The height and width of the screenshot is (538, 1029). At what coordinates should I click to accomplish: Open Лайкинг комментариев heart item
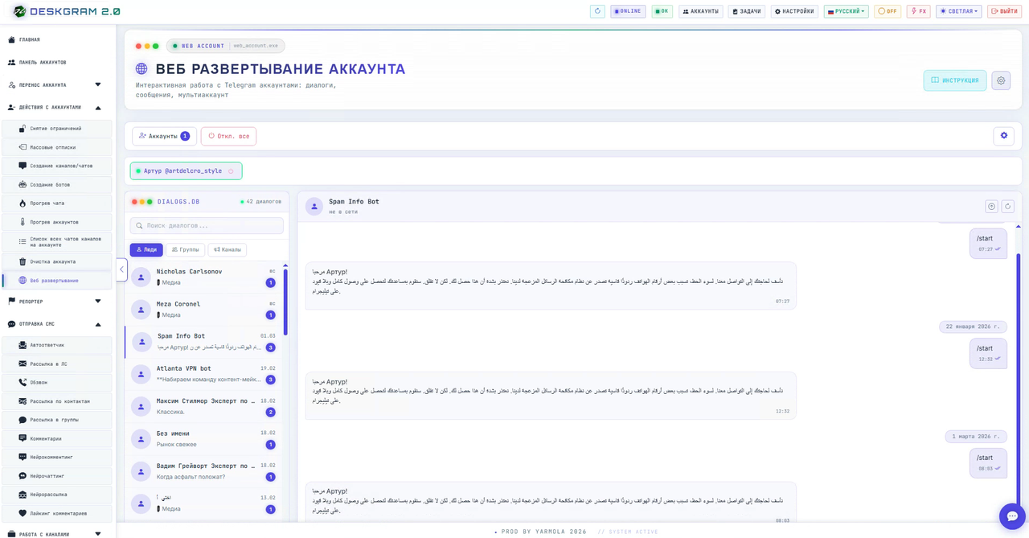click(58, 513)
